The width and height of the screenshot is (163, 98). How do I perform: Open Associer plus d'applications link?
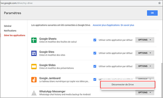tap(106, 25)
